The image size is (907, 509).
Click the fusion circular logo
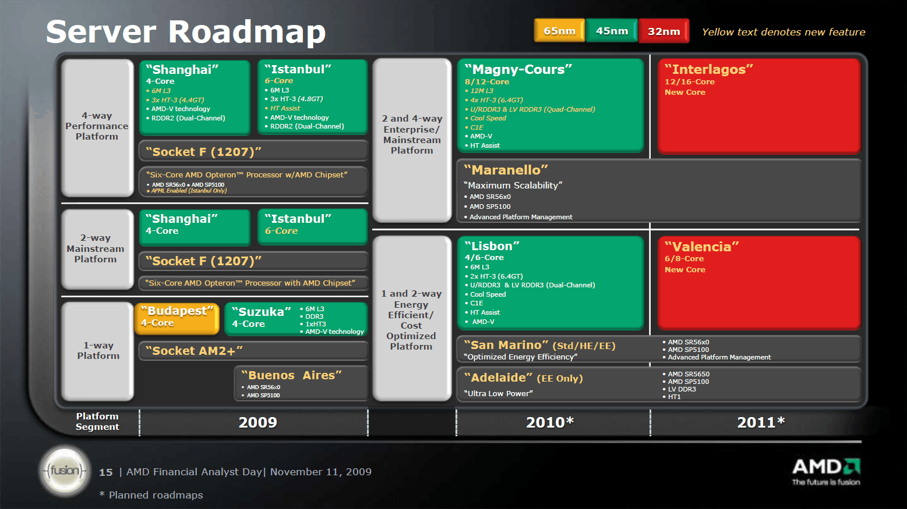(65, 471)
